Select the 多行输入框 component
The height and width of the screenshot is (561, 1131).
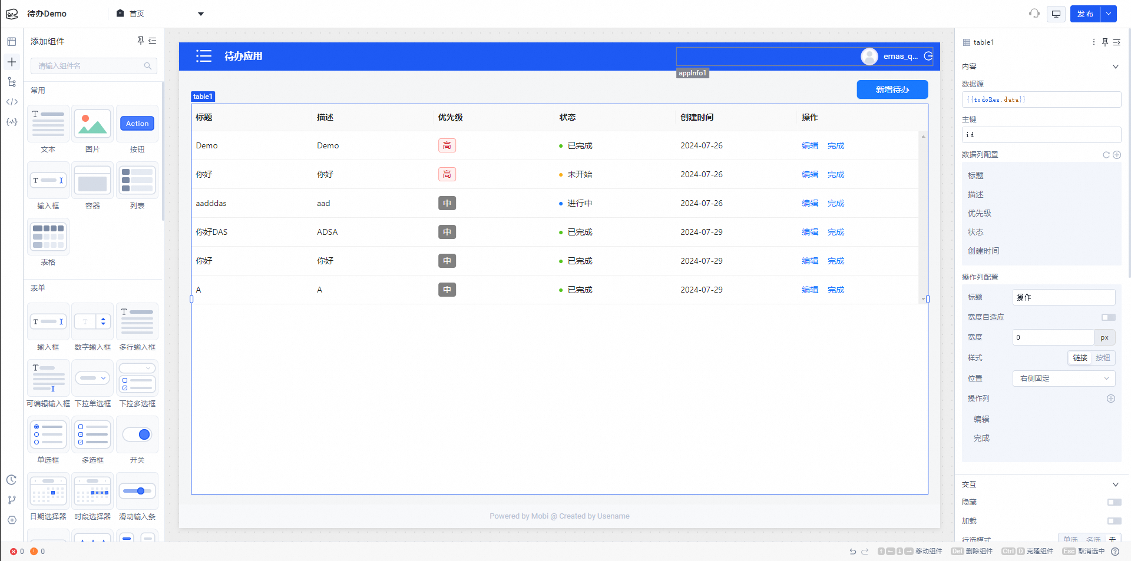click(x=137, y=327)
